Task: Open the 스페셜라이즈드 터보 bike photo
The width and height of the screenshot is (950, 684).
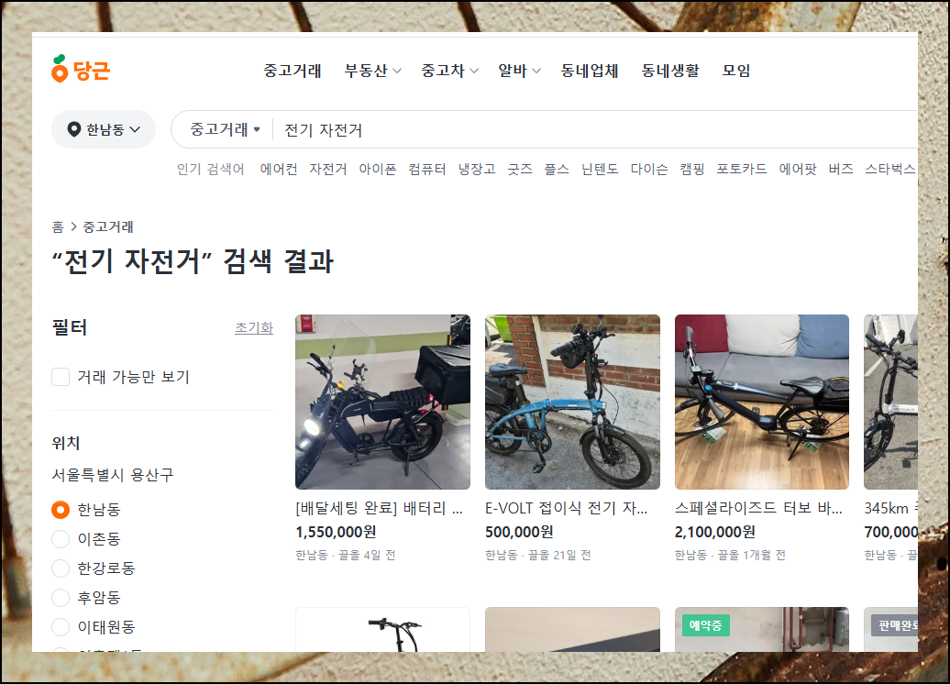Action: pyautogui.click(x=762, y=402)
